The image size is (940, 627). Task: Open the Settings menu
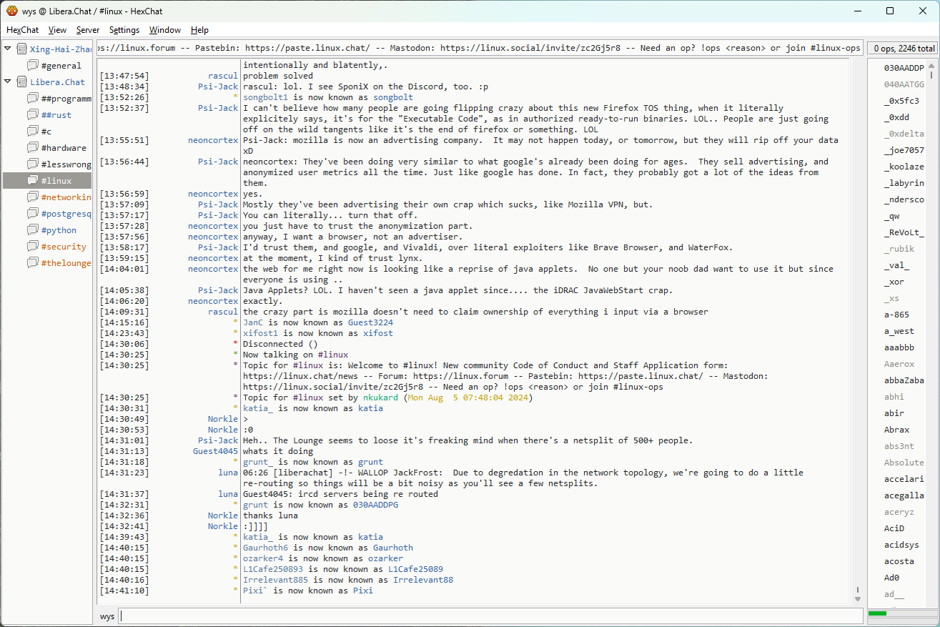(x=124, y=30)
